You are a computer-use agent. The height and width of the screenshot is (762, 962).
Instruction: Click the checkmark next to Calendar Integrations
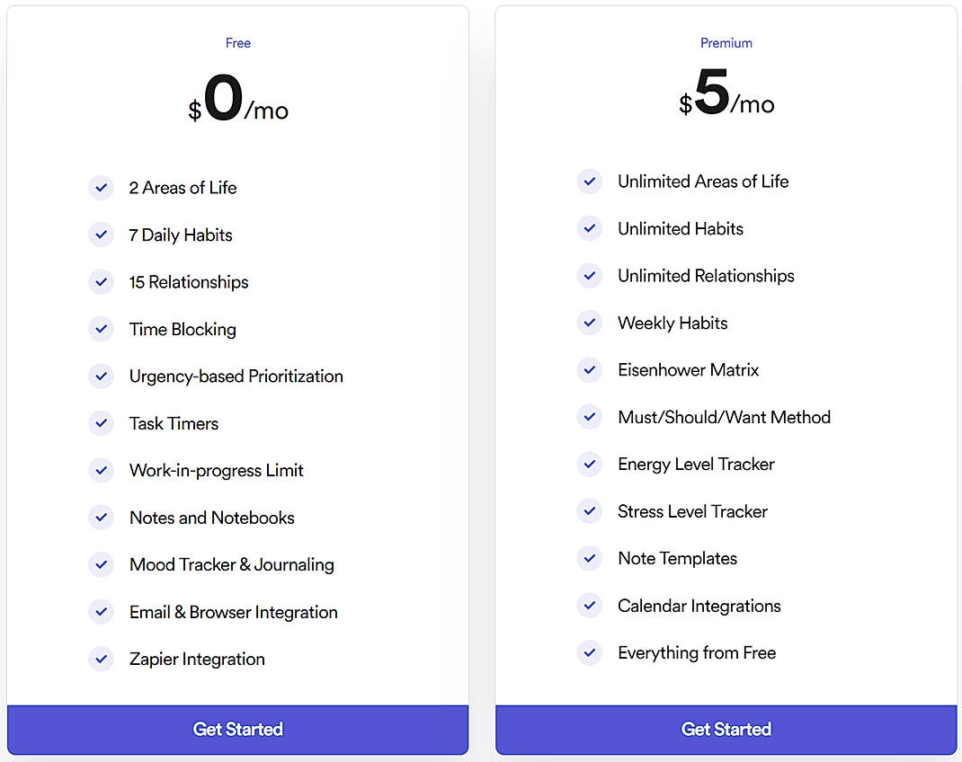tap(590, 606)
